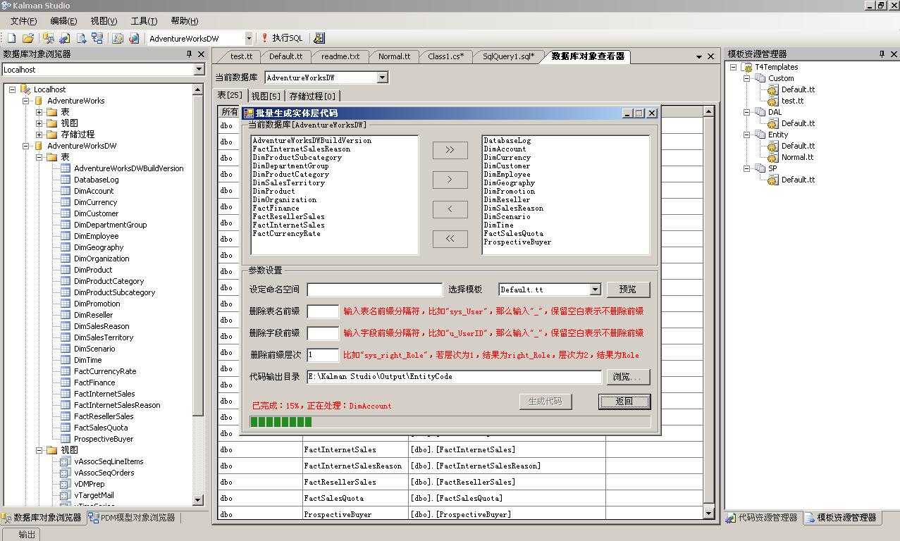The width and height of the screenshot is (900, 541).
Task: Select ProspectiveBuyer in the right table list
Action: point(517,242)
